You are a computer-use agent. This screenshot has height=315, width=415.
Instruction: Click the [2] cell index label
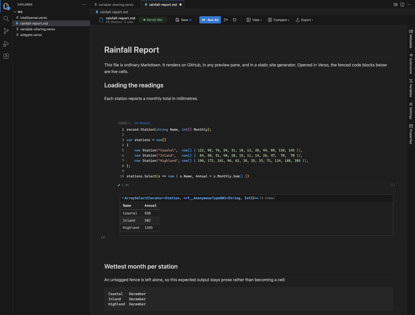pos(103,237)
